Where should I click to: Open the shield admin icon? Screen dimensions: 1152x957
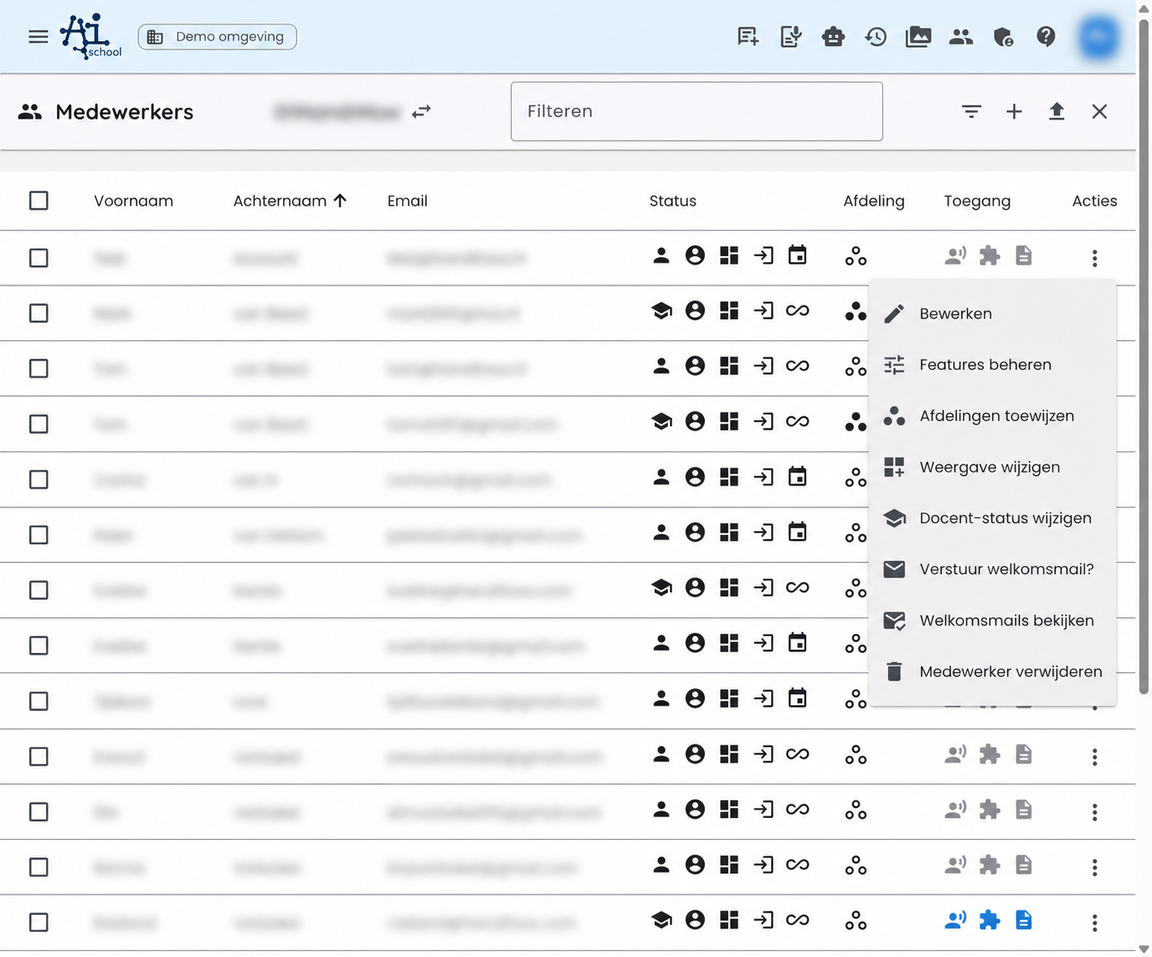[1003, 37]
